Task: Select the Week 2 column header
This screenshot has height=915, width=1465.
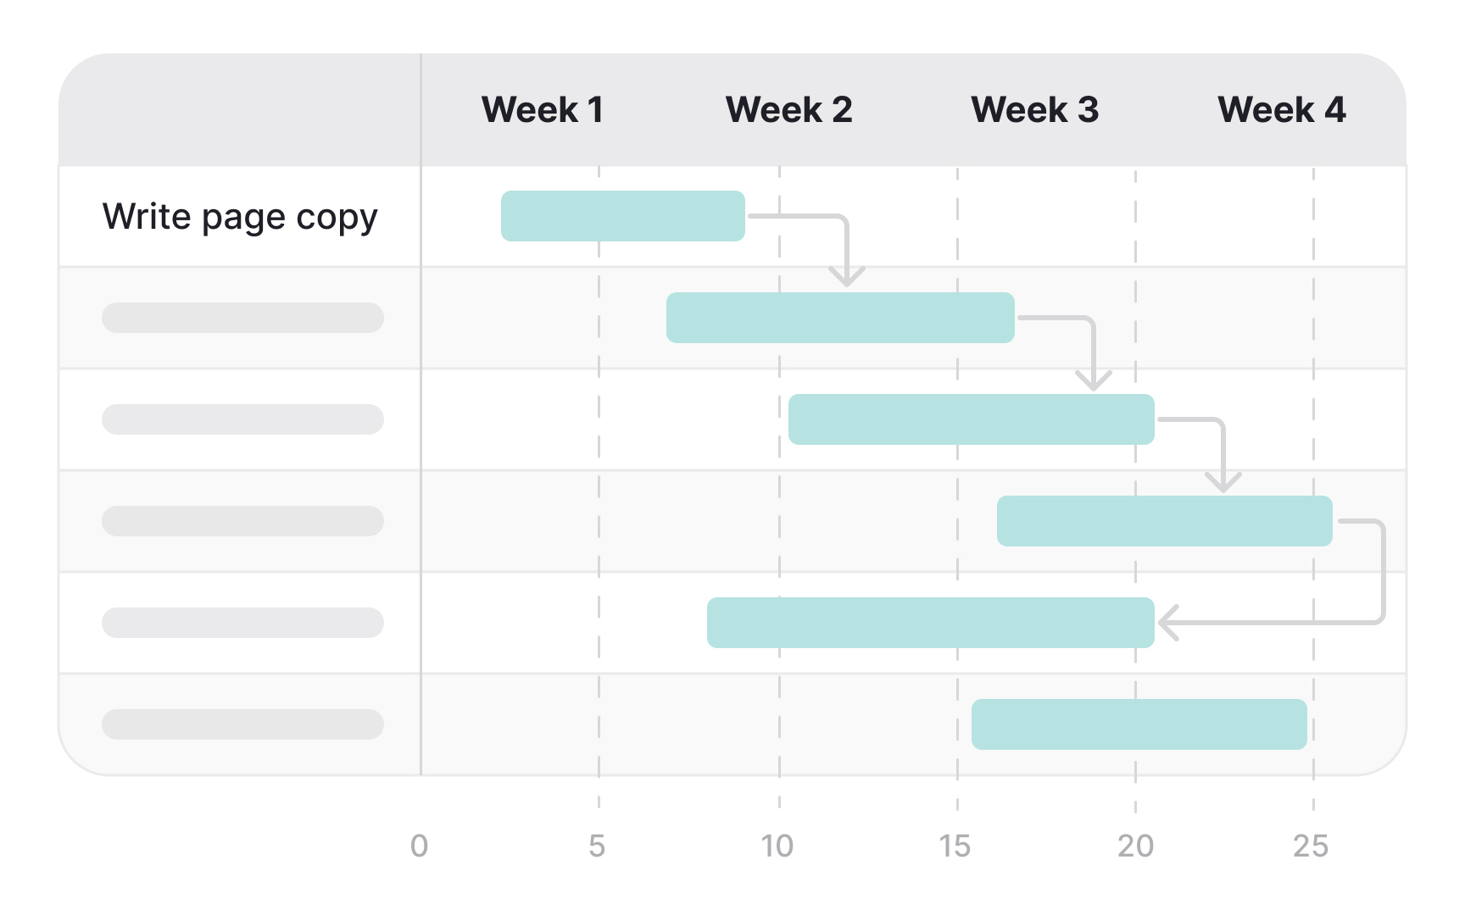Action: coord(788,110)
